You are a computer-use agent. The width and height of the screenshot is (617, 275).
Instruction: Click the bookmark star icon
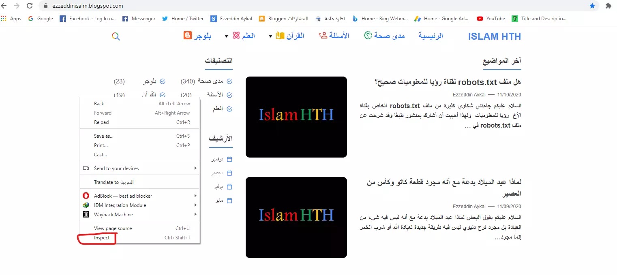coord(592,6)
